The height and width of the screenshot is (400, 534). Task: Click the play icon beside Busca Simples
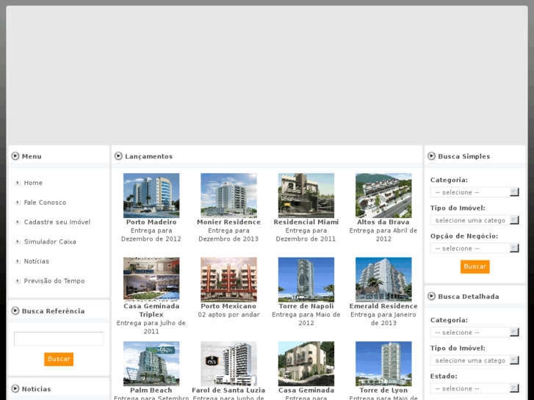coord(431,156)
